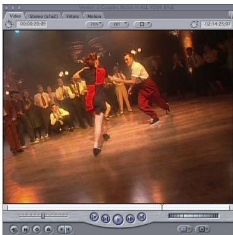The image size is (233, 235).
Task: Open the View mode pop-up menu
Action: point(142,24)
